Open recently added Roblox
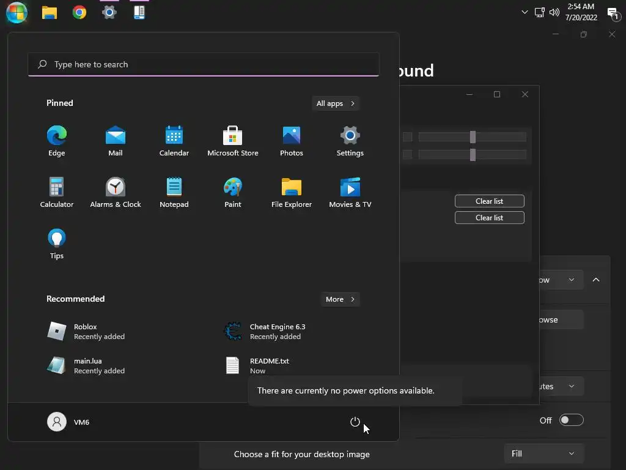Viewport: 626px width, 470px height. pyautogui.click(x=86, y=331)
